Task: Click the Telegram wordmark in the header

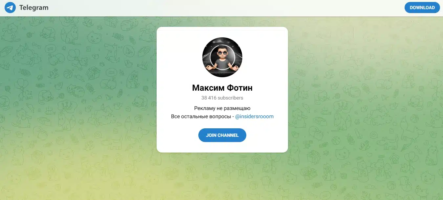Action: (34, 8)
